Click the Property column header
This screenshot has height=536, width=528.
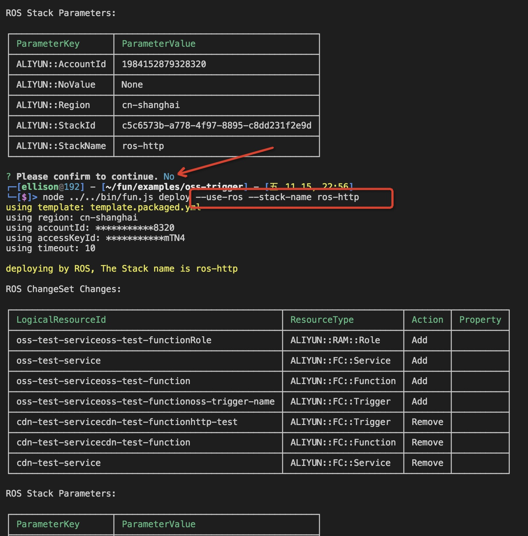pyautogui.click(x=480, y=320)
